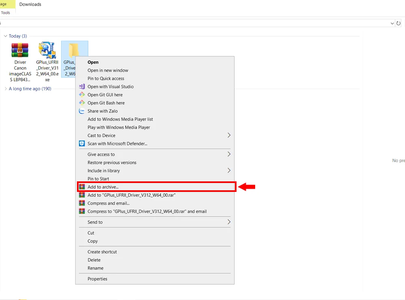Choose Open in new window
405x300 pixels.
pyautogui.click(x=155, y=70)
